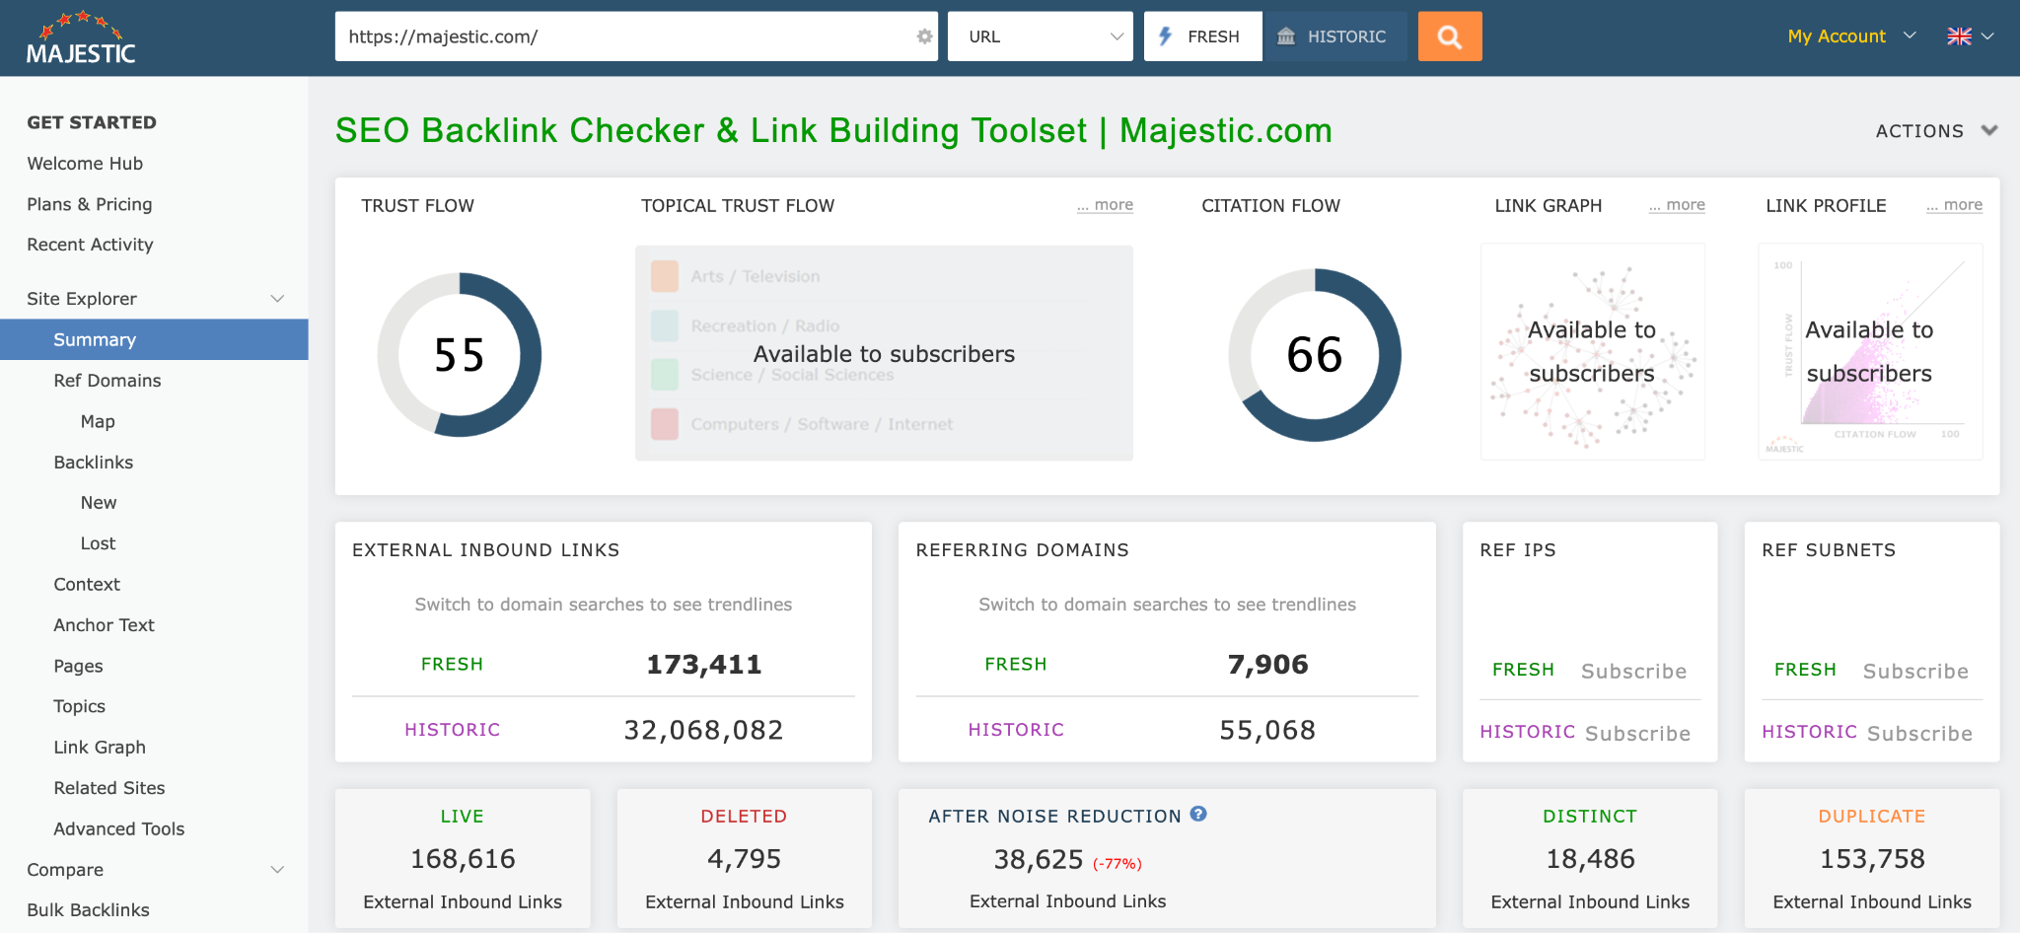
Task: Open Recent Activity
Action: tap(90, 245)
